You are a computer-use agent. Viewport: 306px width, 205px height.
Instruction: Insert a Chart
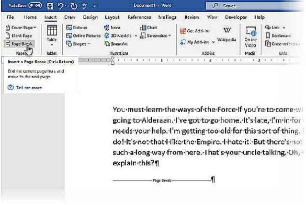point(149,28)
